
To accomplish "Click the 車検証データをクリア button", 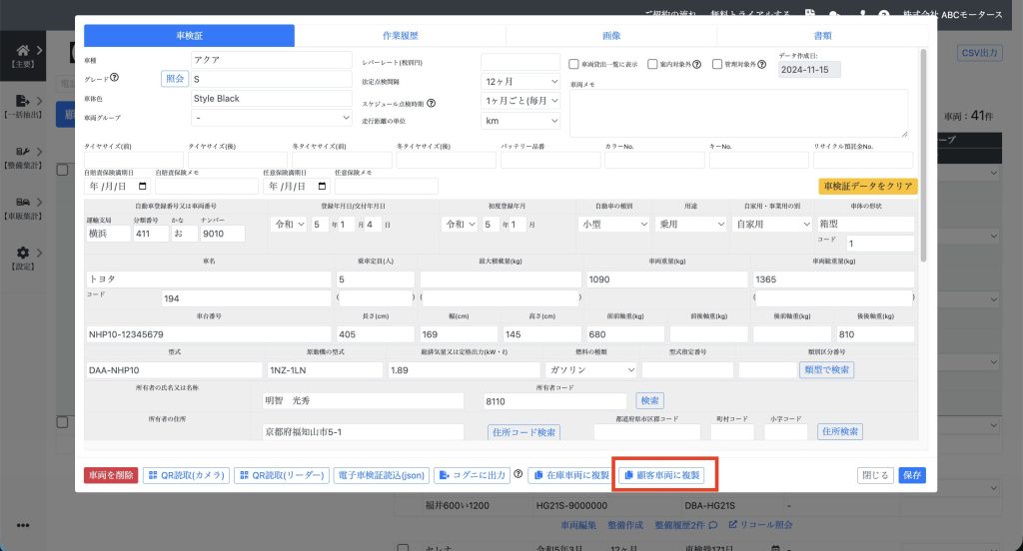I will pyautogui.click(x=866, y=186).
